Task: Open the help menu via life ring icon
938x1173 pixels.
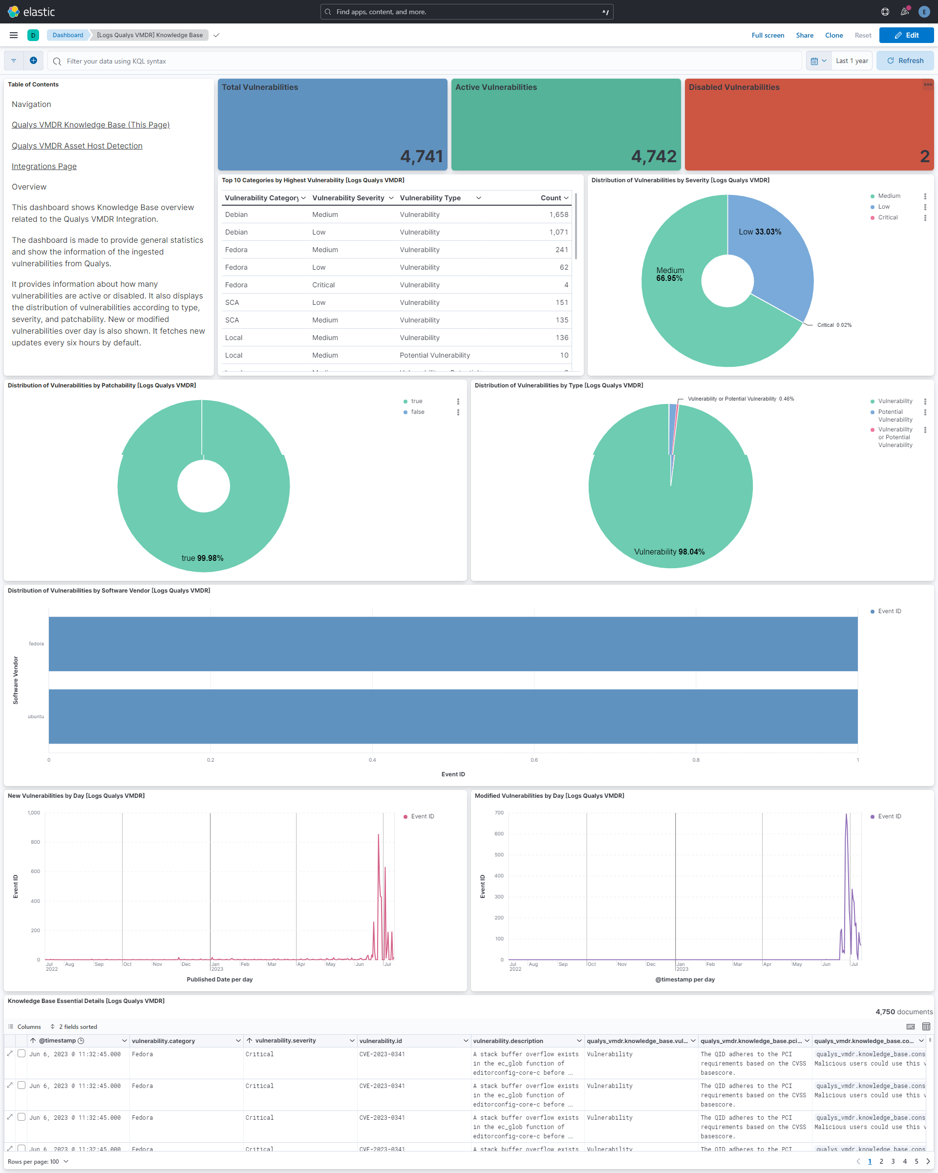Action: point(885,11)
